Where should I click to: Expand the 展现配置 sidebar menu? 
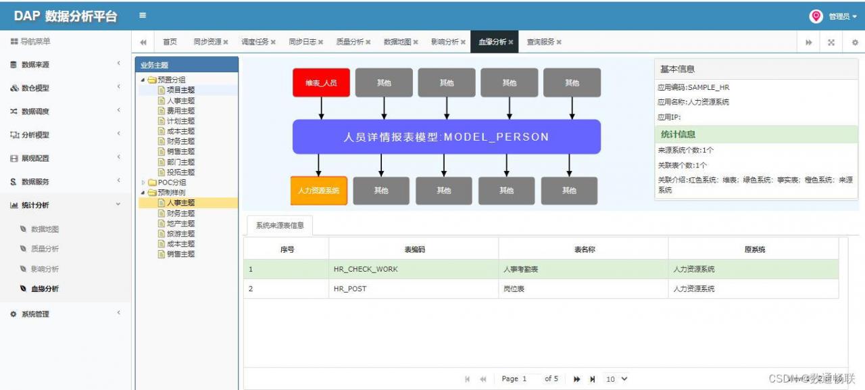[66, 158]
